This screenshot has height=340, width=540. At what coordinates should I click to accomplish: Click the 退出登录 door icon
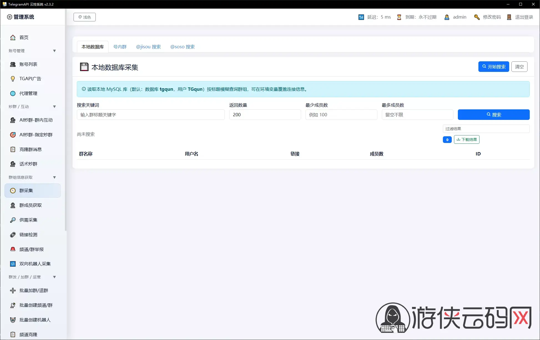(x=509, y=17)
